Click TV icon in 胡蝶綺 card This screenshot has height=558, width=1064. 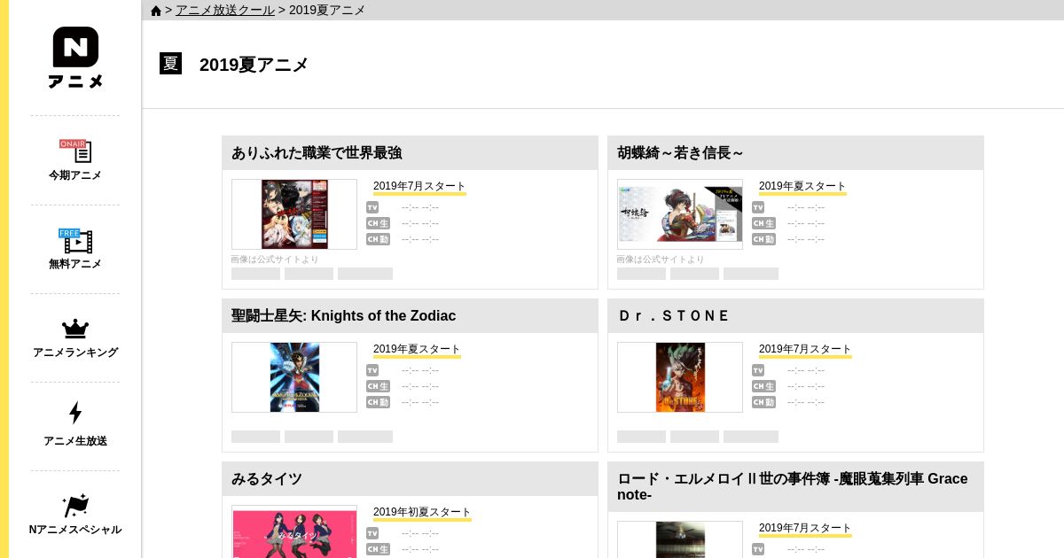tap(758, 207)
